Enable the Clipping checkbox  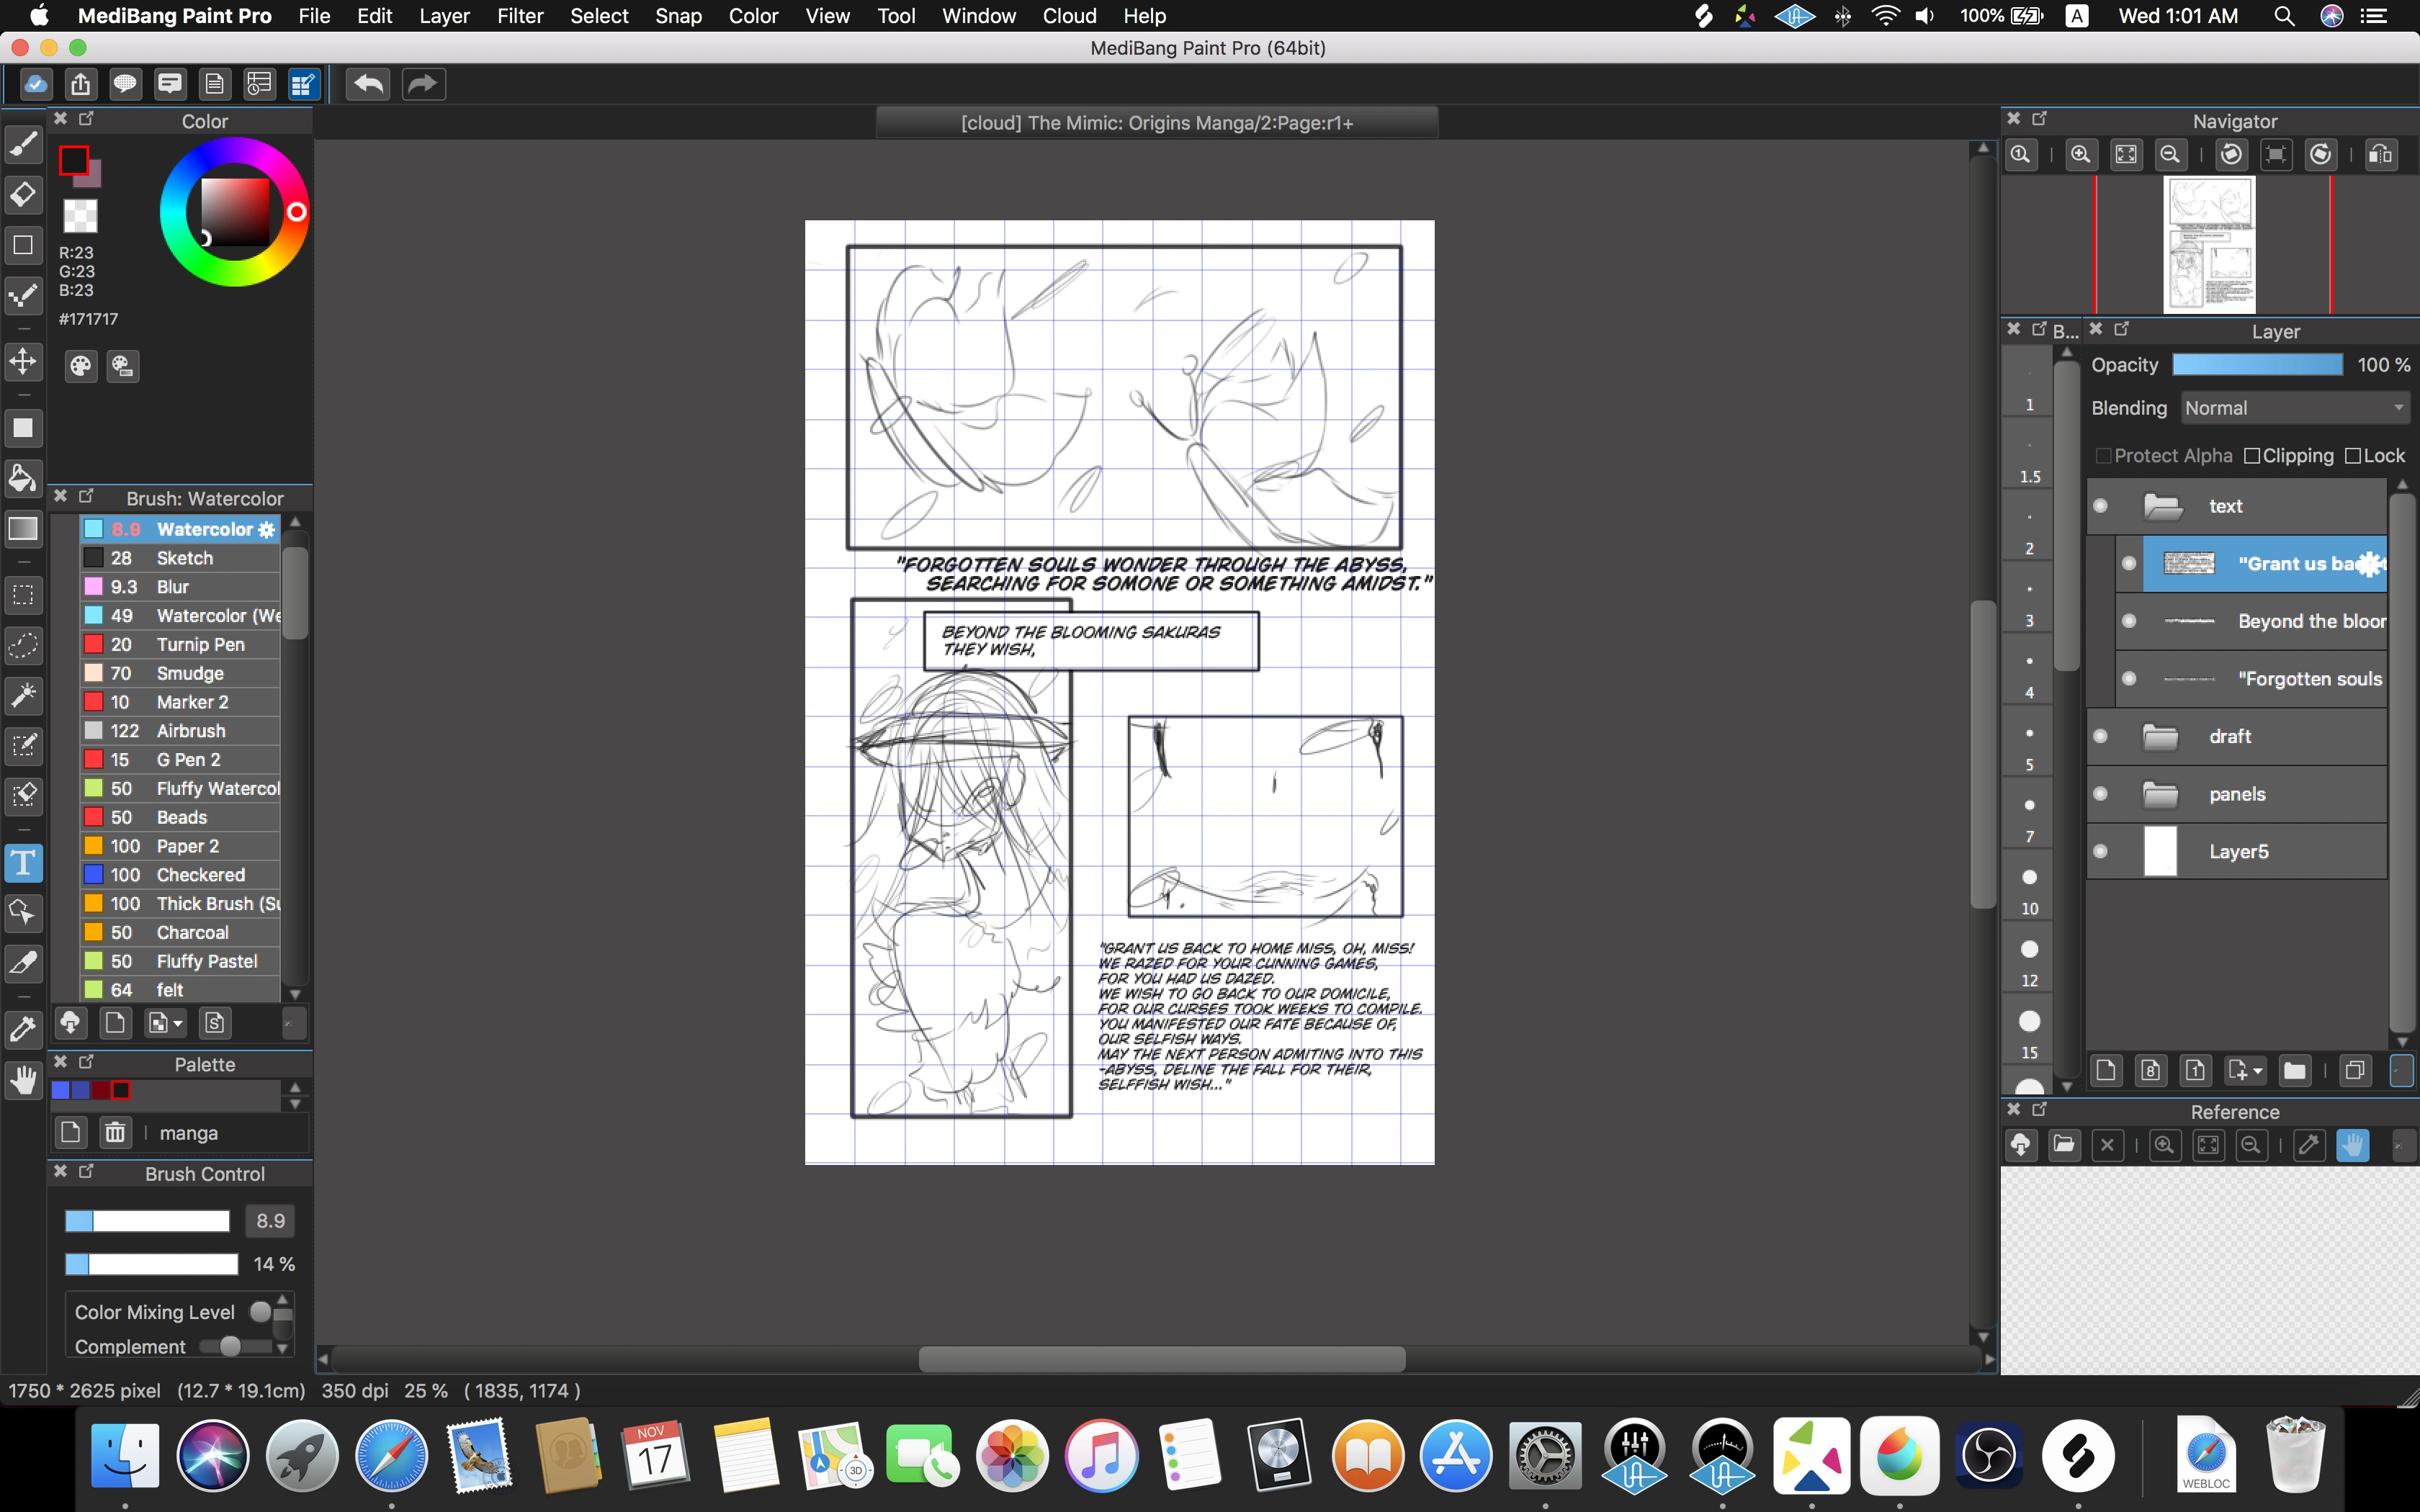pos(2252,456)
